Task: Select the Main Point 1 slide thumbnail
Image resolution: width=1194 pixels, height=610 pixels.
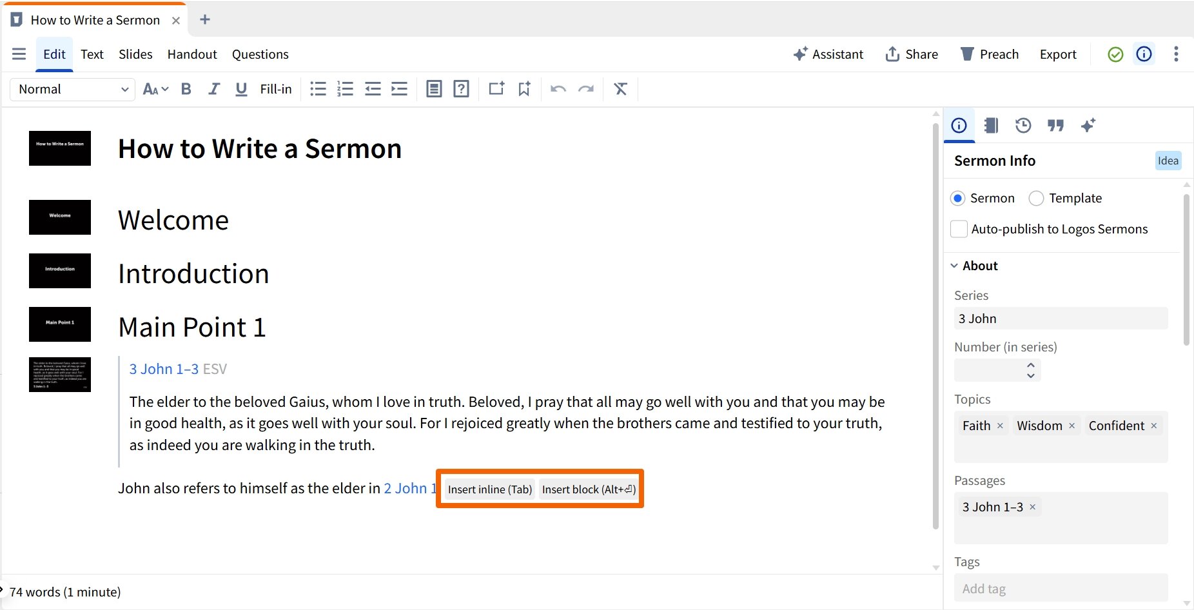Action: pos(60,324)
